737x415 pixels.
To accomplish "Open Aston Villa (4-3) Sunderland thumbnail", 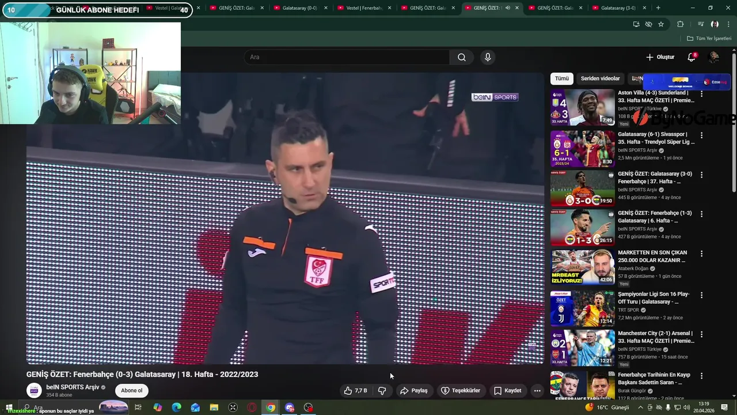I will (x=582, y=107).
